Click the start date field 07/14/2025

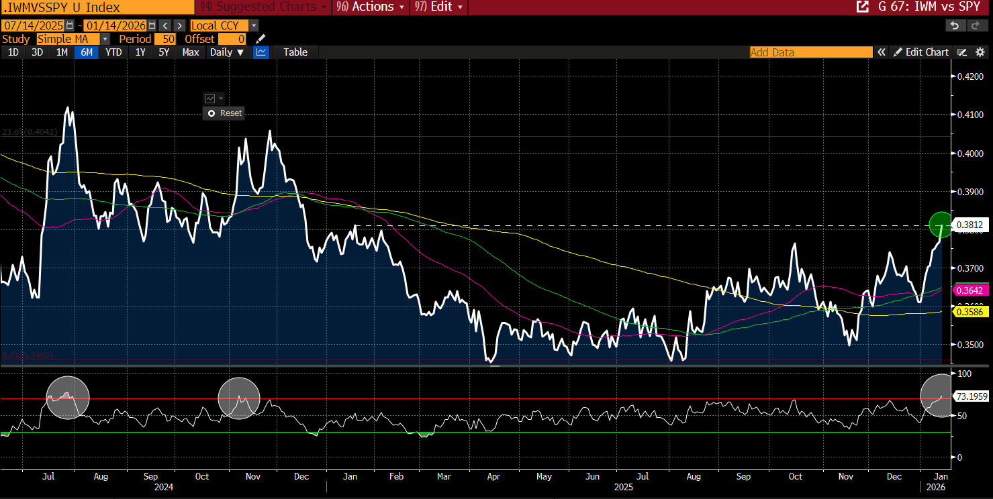[x=33, y=25]
